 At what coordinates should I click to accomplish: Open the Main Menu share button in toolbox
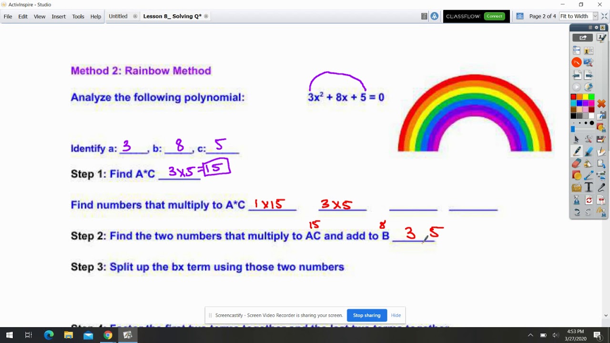pos(583,38)
